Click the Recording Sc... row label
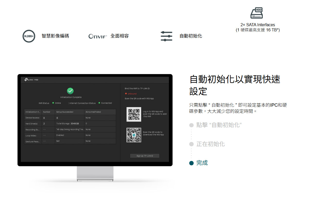 (x=32, y=130)
